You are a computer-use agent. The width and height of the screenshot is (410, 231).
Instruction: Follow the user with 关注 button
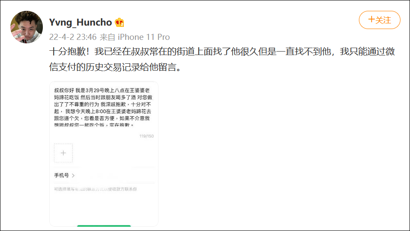point(379,20)
